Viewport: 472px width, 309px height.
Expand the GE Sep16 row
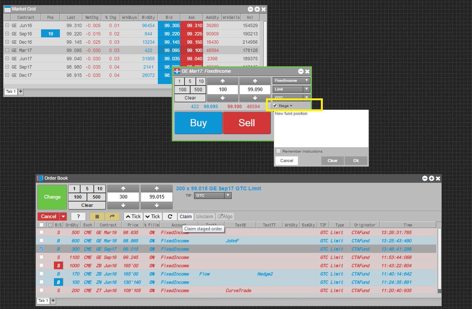(7, 34)
